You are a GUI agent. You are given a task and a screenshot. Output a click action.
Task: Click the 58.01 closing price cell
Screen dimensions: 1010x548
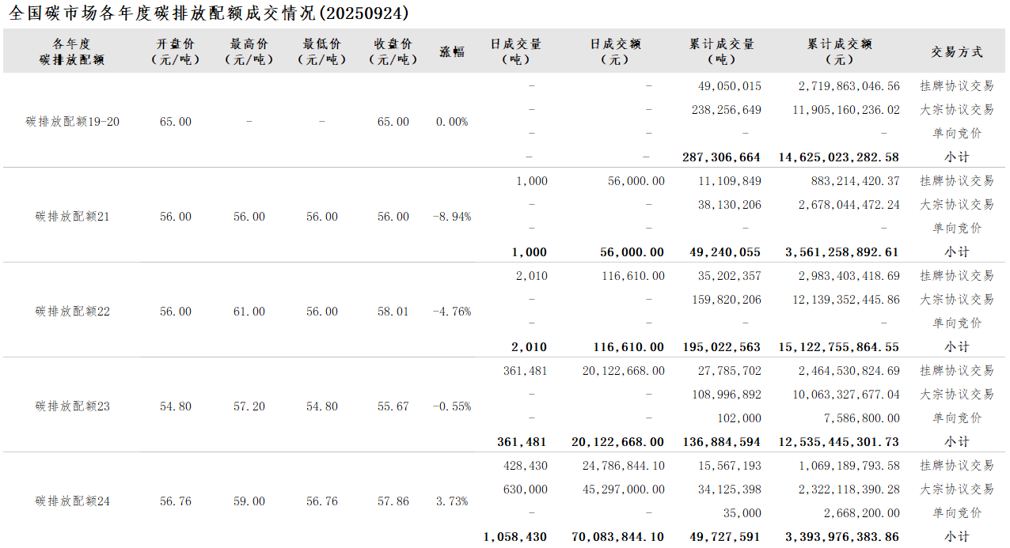tap(393, 312)
